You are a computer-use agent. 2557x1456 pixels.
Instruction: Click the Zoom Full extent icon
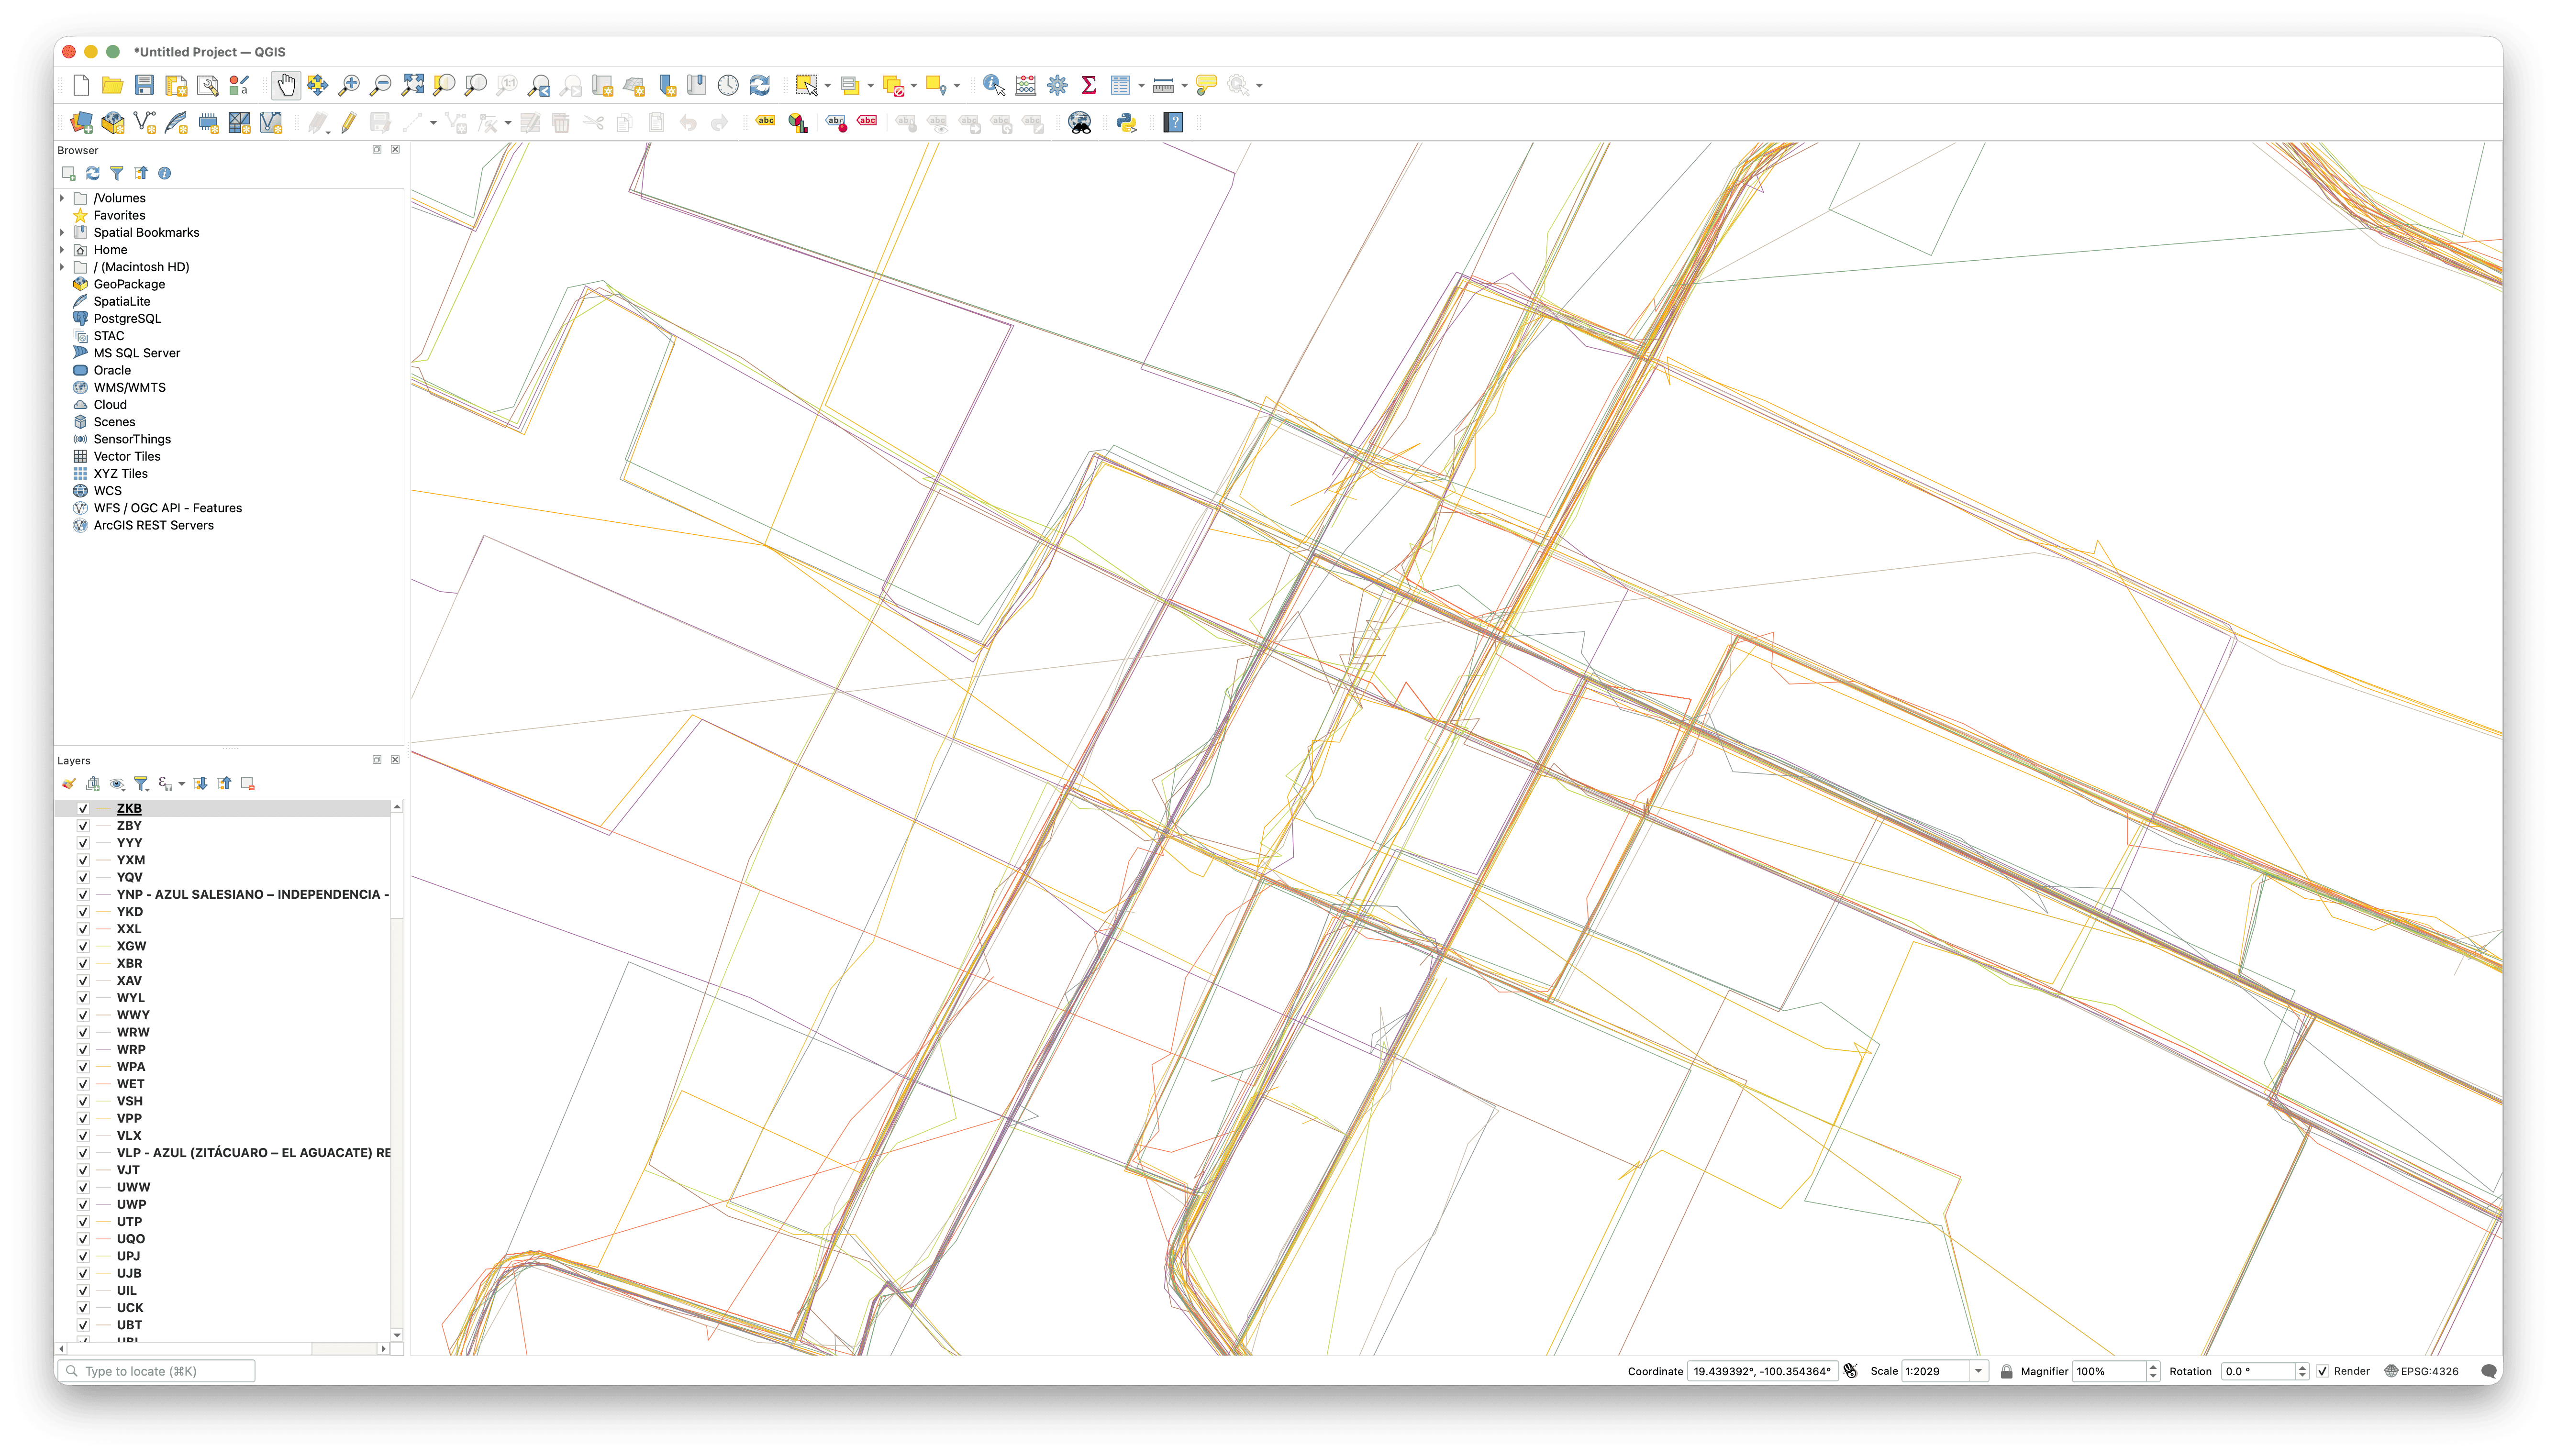click(412, 86)
